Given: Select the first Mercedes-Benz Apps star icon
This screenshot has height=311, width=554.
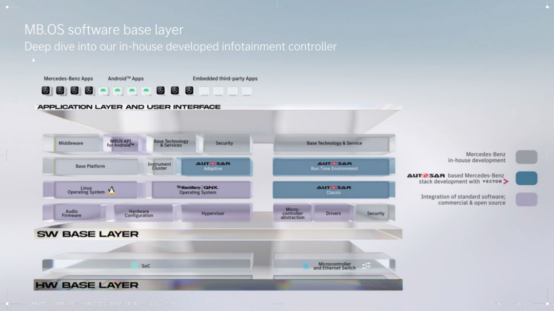Looking at the screenshot, I should [46, 90].
